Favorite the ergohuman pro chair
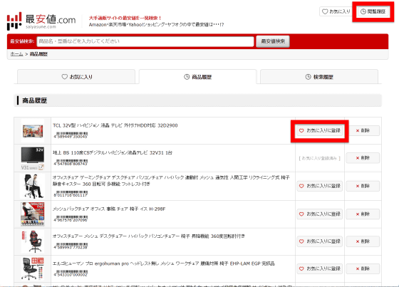 click(x=320, y=268)
